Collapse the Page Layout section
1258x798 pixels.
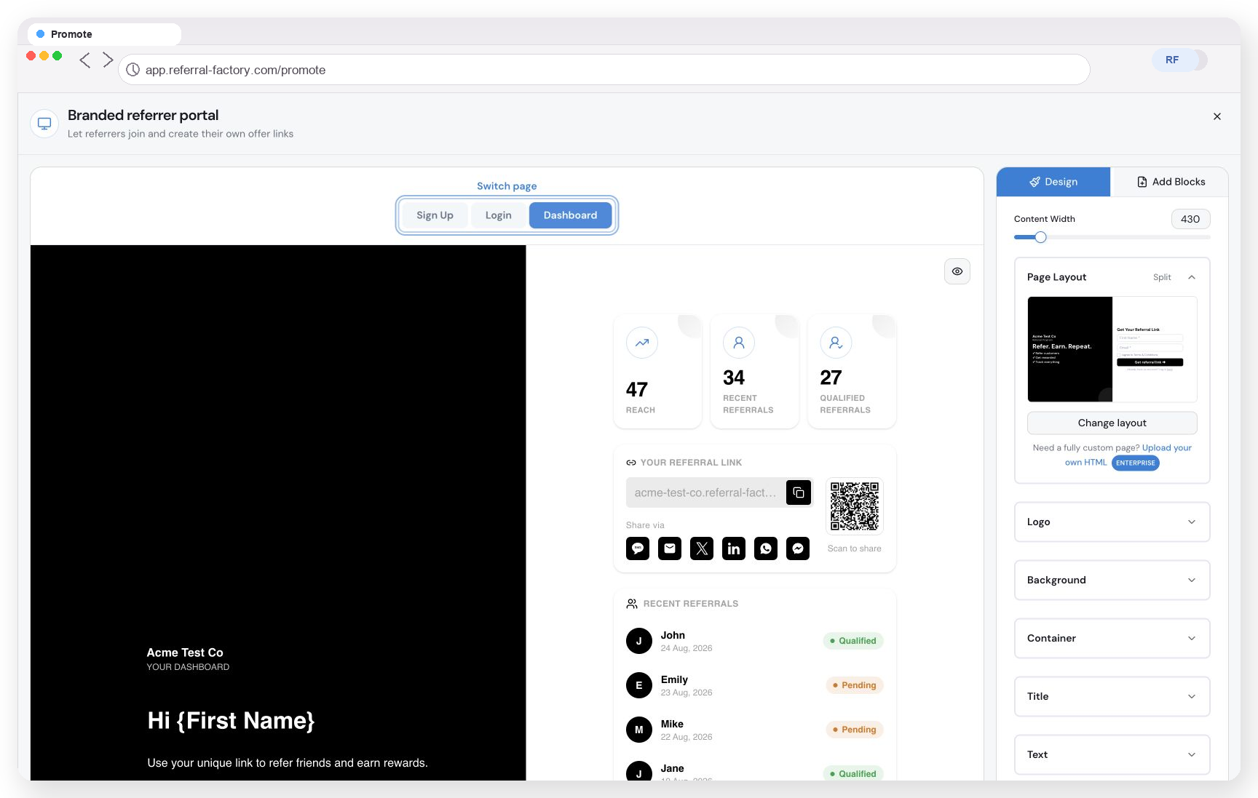(x=1192, y=277)
